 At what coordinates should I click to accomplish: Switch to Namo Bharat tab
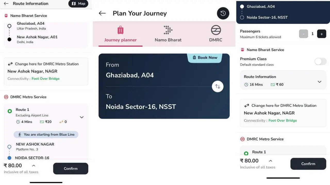(x=168, y=40)
